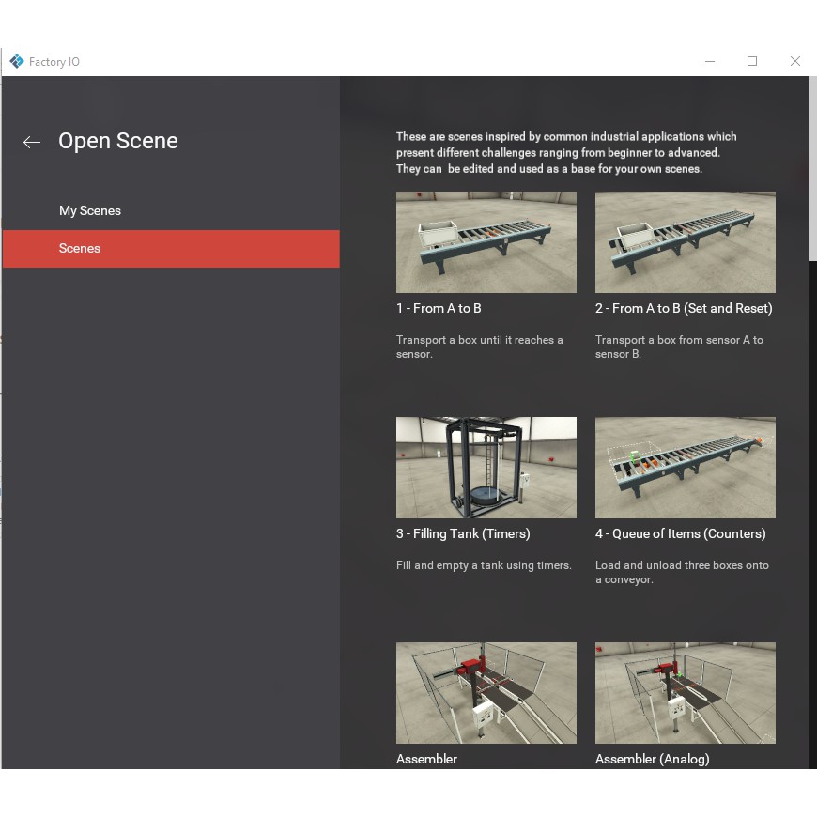The image size is (817, 817).
Task: Click the Assembler scene label
Action: pyautogui.click(x=426, y=759)
